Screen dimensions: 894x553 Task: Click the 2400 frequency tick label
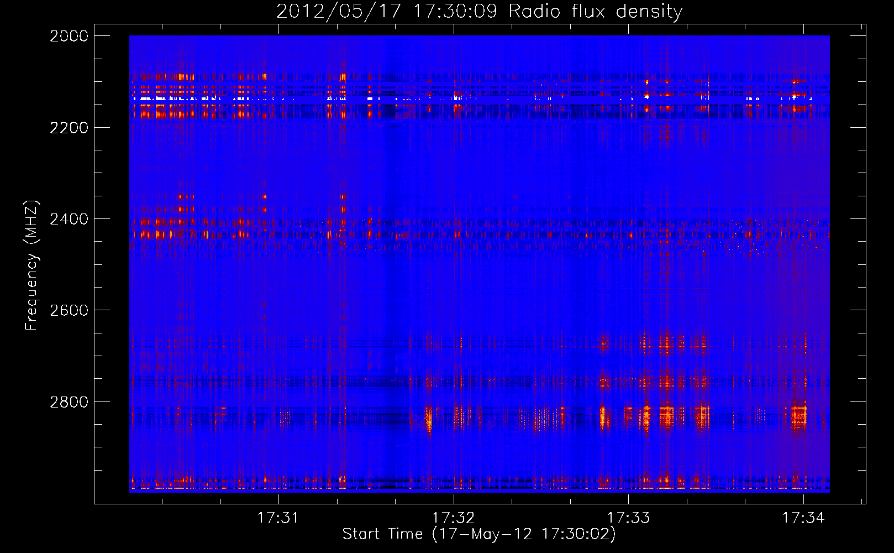click(x=69, y=219)
